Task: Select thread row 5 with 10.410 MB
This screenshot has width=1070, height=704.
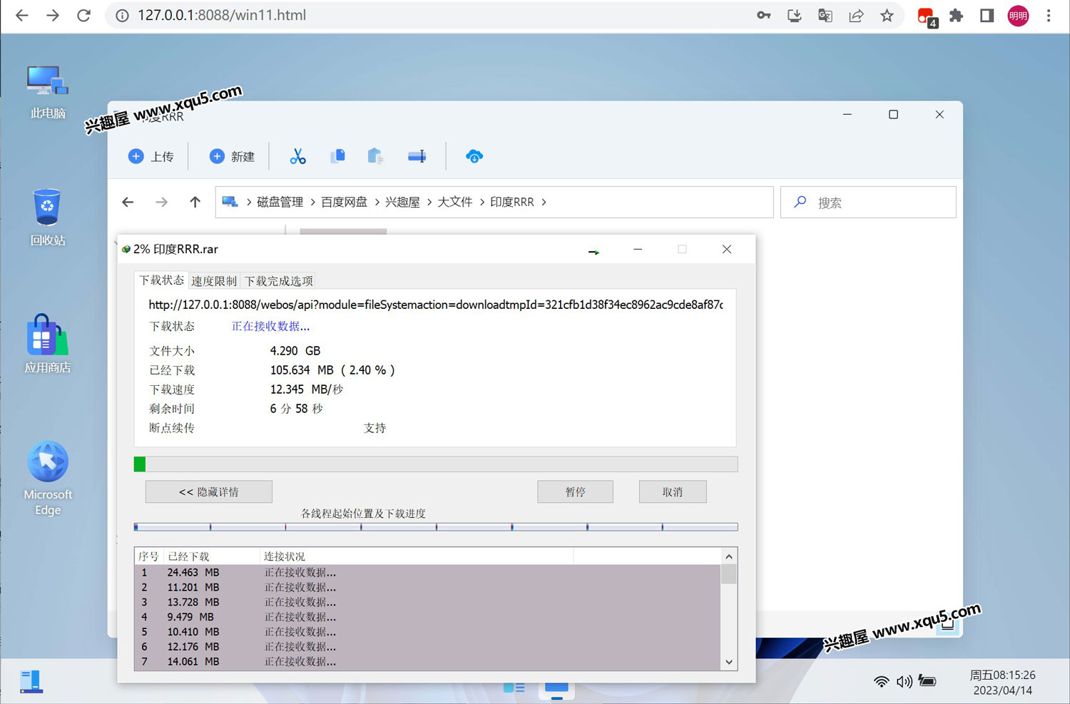Action: click(428, 632)
